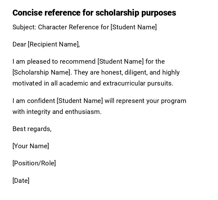Click the "Best regards," closing line
This screenshot has height=200, width=218.
click(32, 129)
